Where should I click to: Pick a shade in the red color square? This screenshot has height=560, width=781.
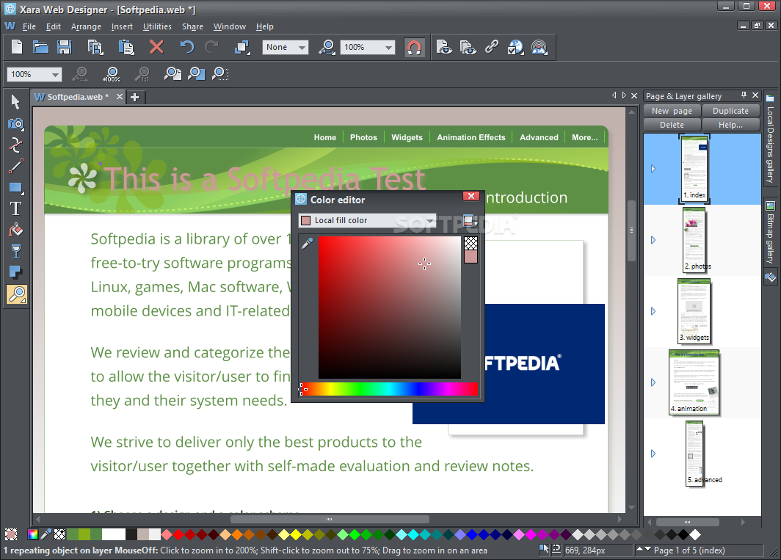point(390,308)
